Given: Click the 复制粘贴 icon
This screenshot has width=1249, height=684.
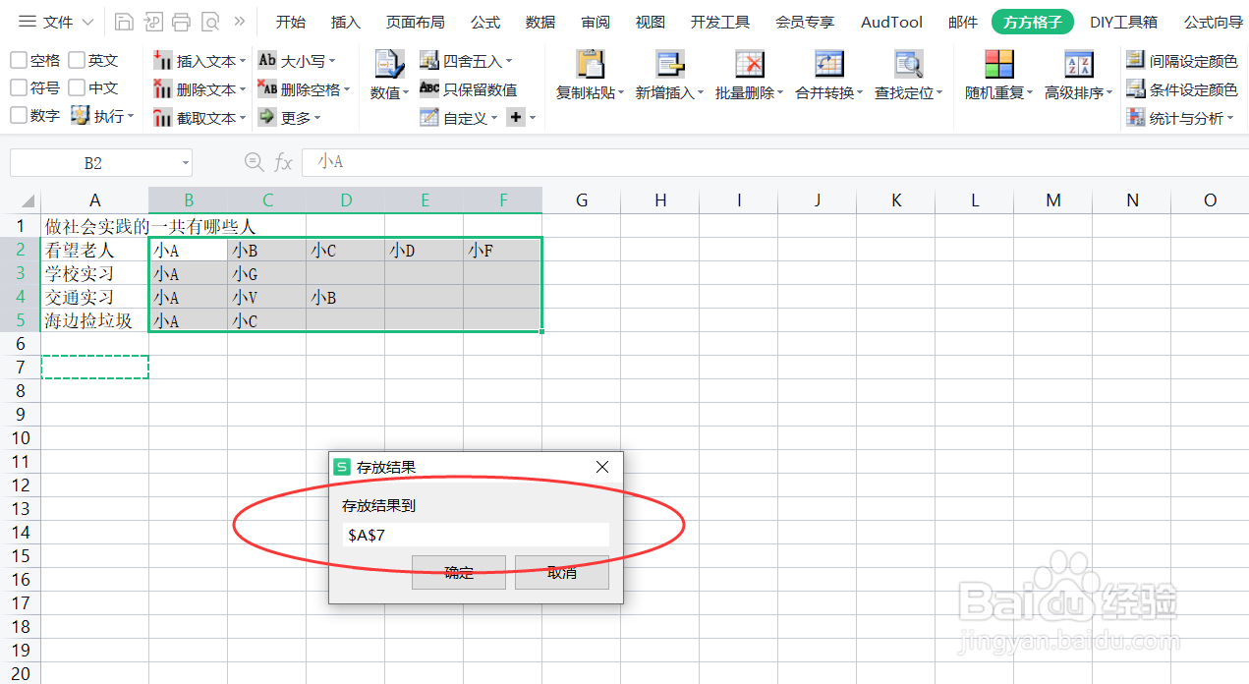Looking at the screenshot, I should point(590,65).
